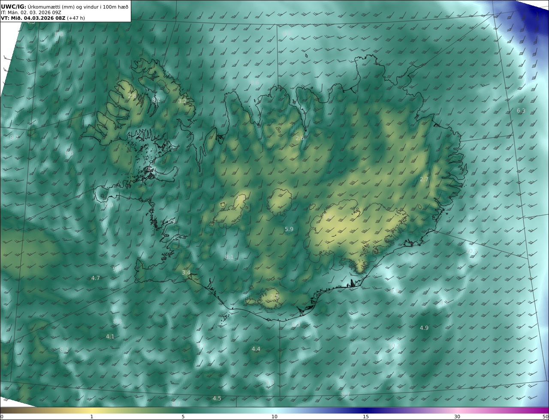This screenshot has height=420, width=549.
Task: Click the 2.7 value in East Iceland
Action: tap(424, 180)
